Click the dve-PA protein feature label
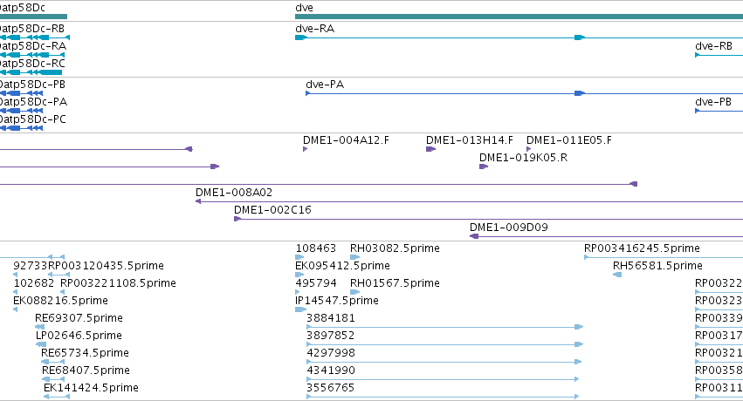 tap(325, 85)
